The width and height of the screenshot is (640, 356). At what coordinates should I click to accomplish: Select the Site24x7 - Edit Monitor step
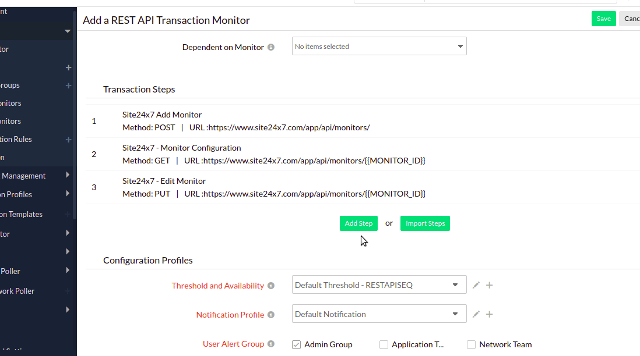tap(164, 181)
